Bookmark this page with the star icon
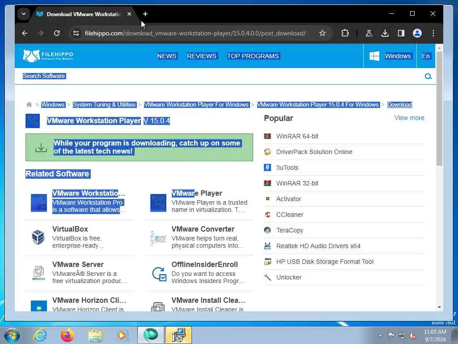The image size is (458, 344). 322,33
